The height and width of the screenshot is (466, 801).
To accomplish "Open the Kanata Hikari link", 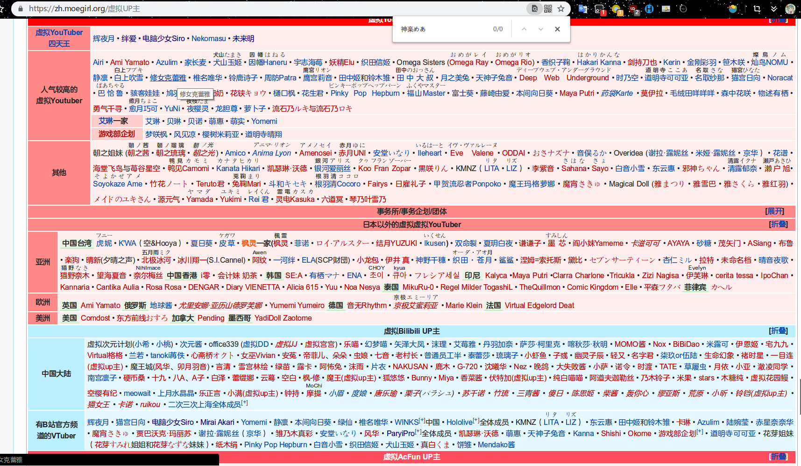I will (238, 168).
